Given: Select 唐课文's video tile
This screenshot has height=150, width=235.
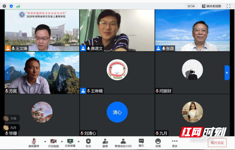Looking at the screenshot, I should (117, 30).
